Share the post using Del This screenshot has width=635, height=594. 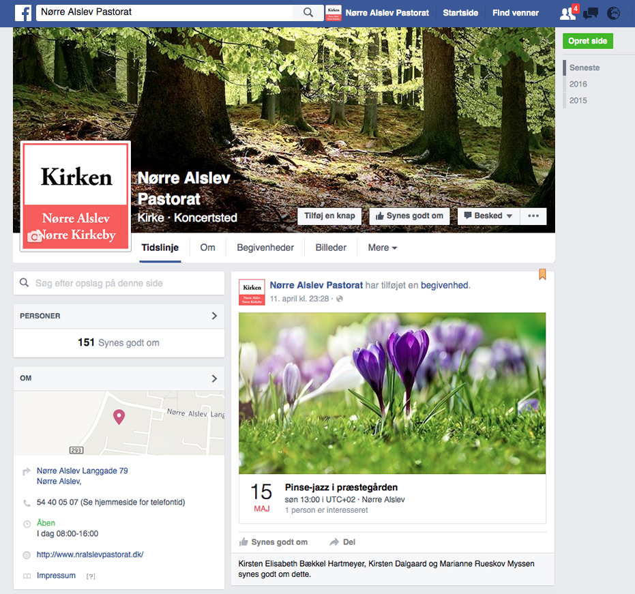tap(342, 541)
